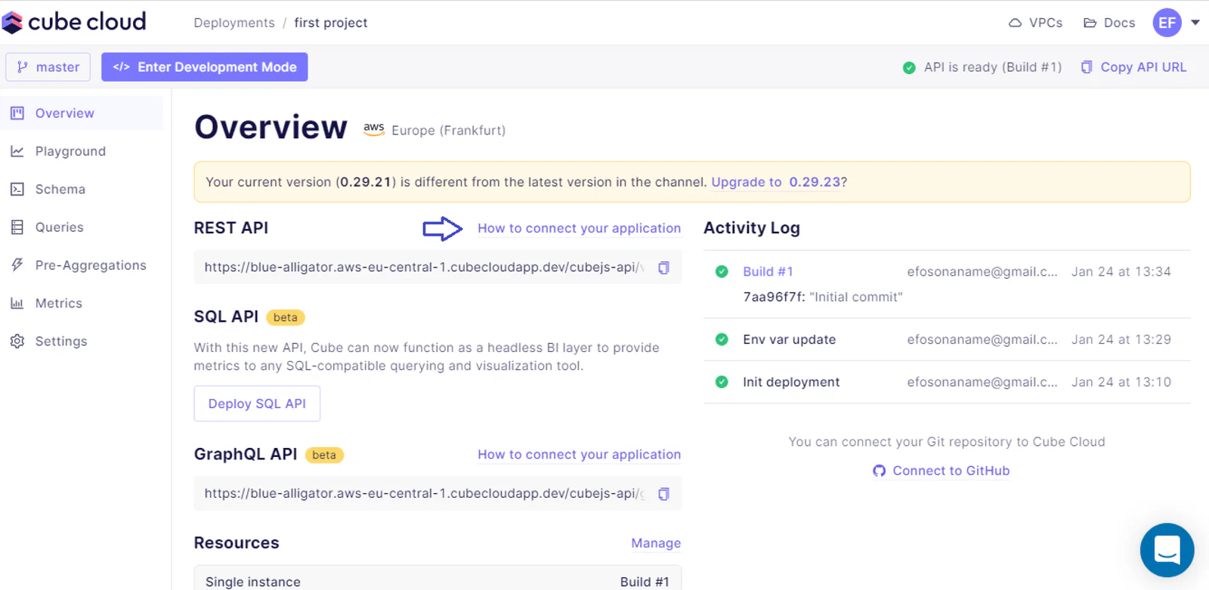Image resolution: width=1209 pixels, height=590 pixels.
Task: Open REST API How to connect link
Action: (579, 228)
